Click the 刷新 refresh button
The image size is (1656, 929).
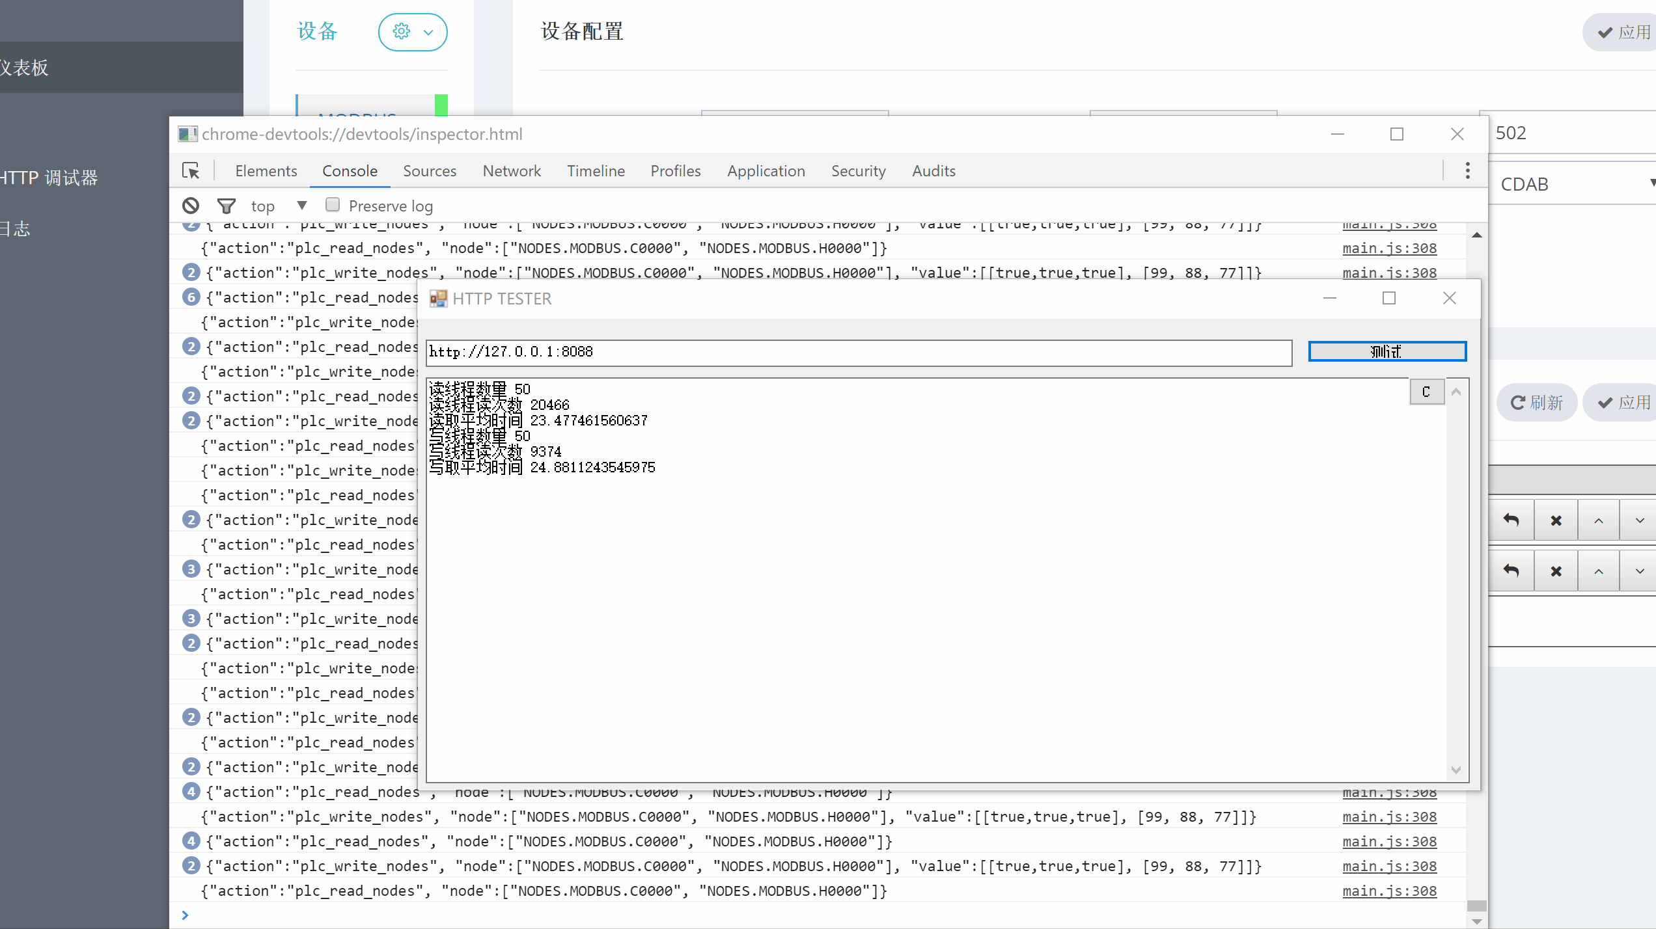click(1536, 403)
